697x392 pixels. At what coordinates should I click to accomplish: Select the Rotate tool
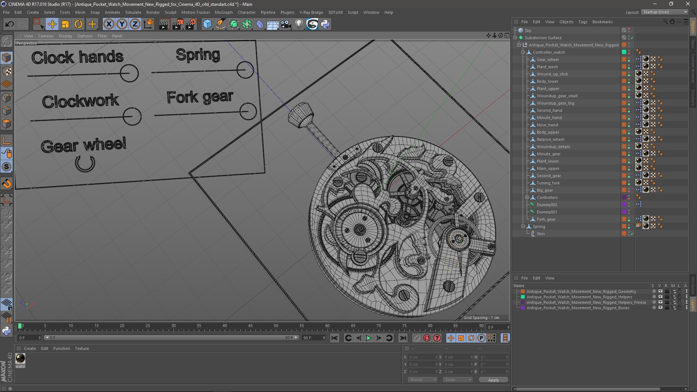(x=78, y=24)
